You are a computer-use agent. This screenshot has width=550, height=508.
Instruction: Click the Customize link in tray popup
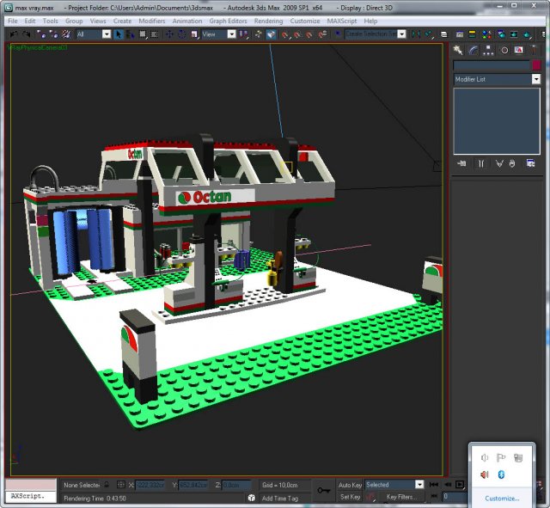(x=502, y=499)
